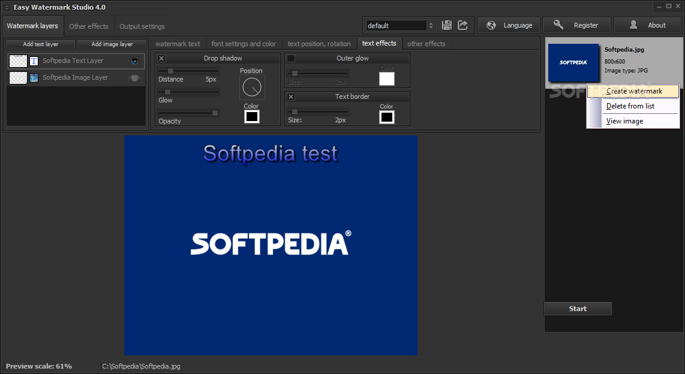Select the Softpedia Text Layer row
This screenshot has height=374, width=685.
tap(76, 61)
